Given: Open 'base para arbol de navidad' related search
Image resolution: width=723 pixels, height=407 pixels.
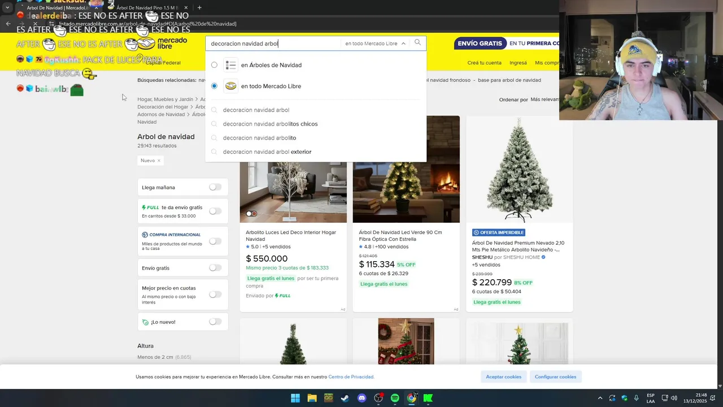Looking at the screenshot, I should pos(509,80).
